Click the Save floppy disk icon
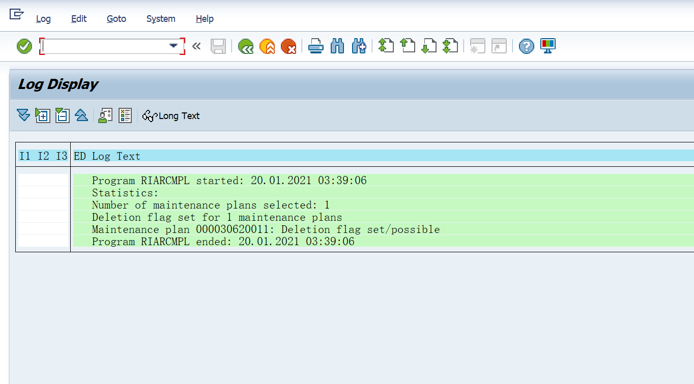 pos(218,47)
